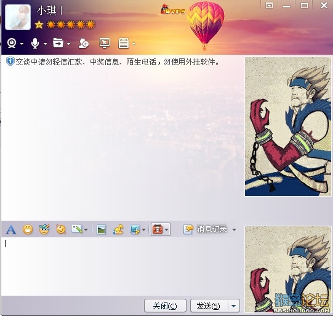The height and width of the screenshot is (316, 333).
Task: Open the applications list icon
Action: 124,43
